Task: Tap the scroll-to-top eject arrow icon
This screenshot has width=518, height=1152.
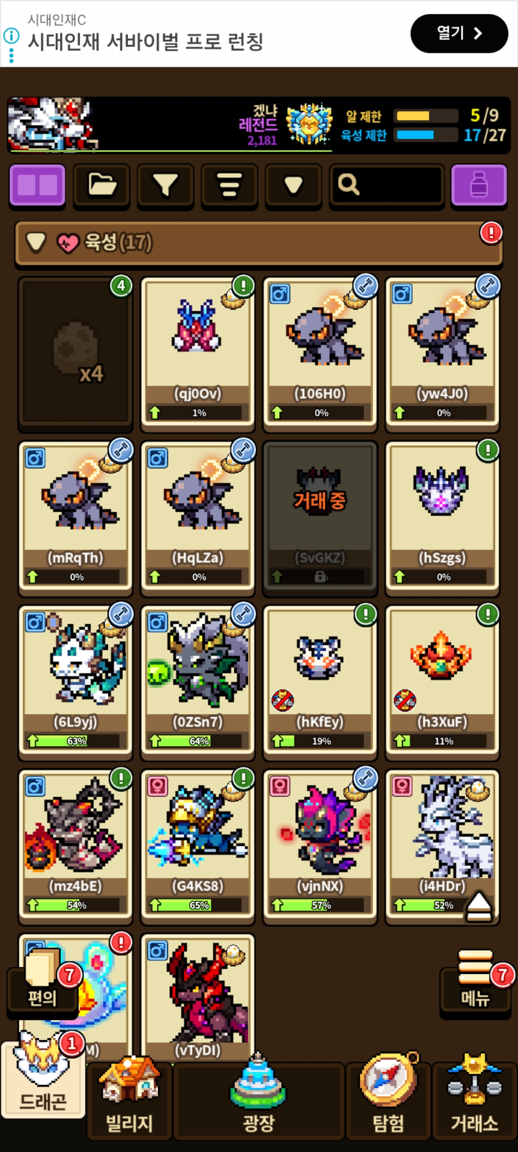Action: tap(479, 906)
